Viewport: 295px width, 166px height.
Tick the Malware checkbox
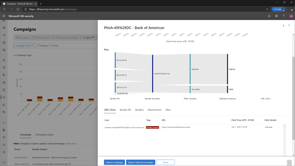tap(39, 45)
